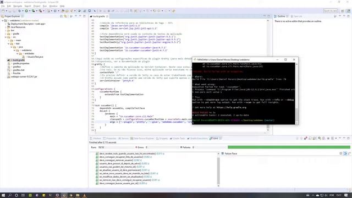This screenshot has width=352, height=198.
Task: Click the Debug bug toolbar icon
Action: pyautogui.click(x=20, y=11)
